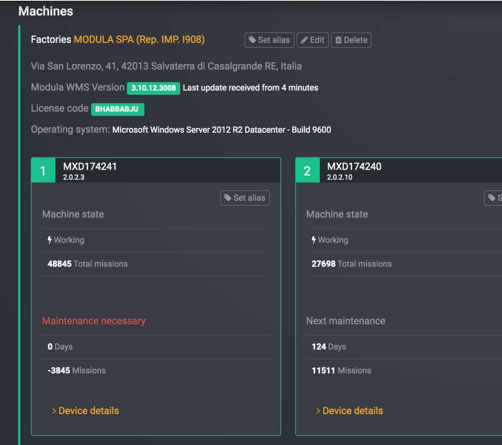
Task: Click the tag icon in the factory Set alias button
Action: 252,40
